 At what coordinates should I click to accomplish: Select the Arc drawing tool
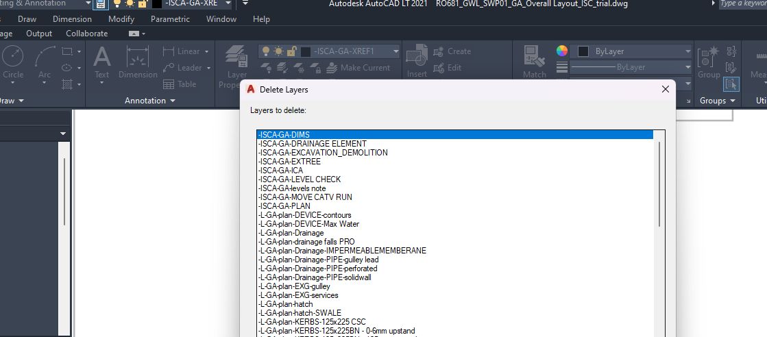pos(45,60)
